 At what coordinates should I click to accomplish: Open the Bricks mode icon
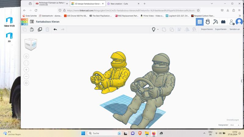pyautogui.click(x=223, y=22)
